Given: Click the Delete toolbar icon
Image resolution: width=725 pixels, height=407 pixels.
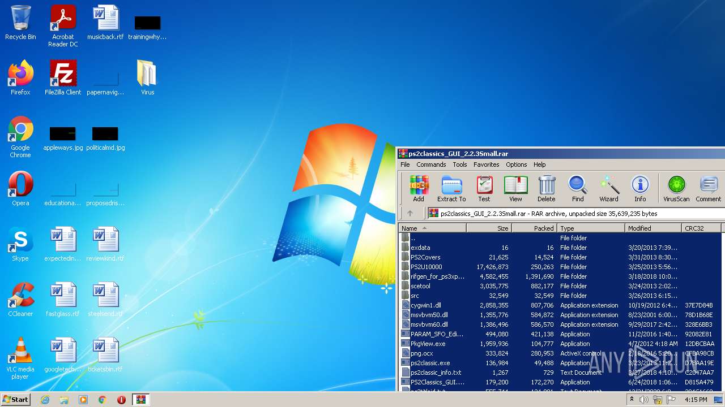Looking at the screenshot, I should click(547, 188).
